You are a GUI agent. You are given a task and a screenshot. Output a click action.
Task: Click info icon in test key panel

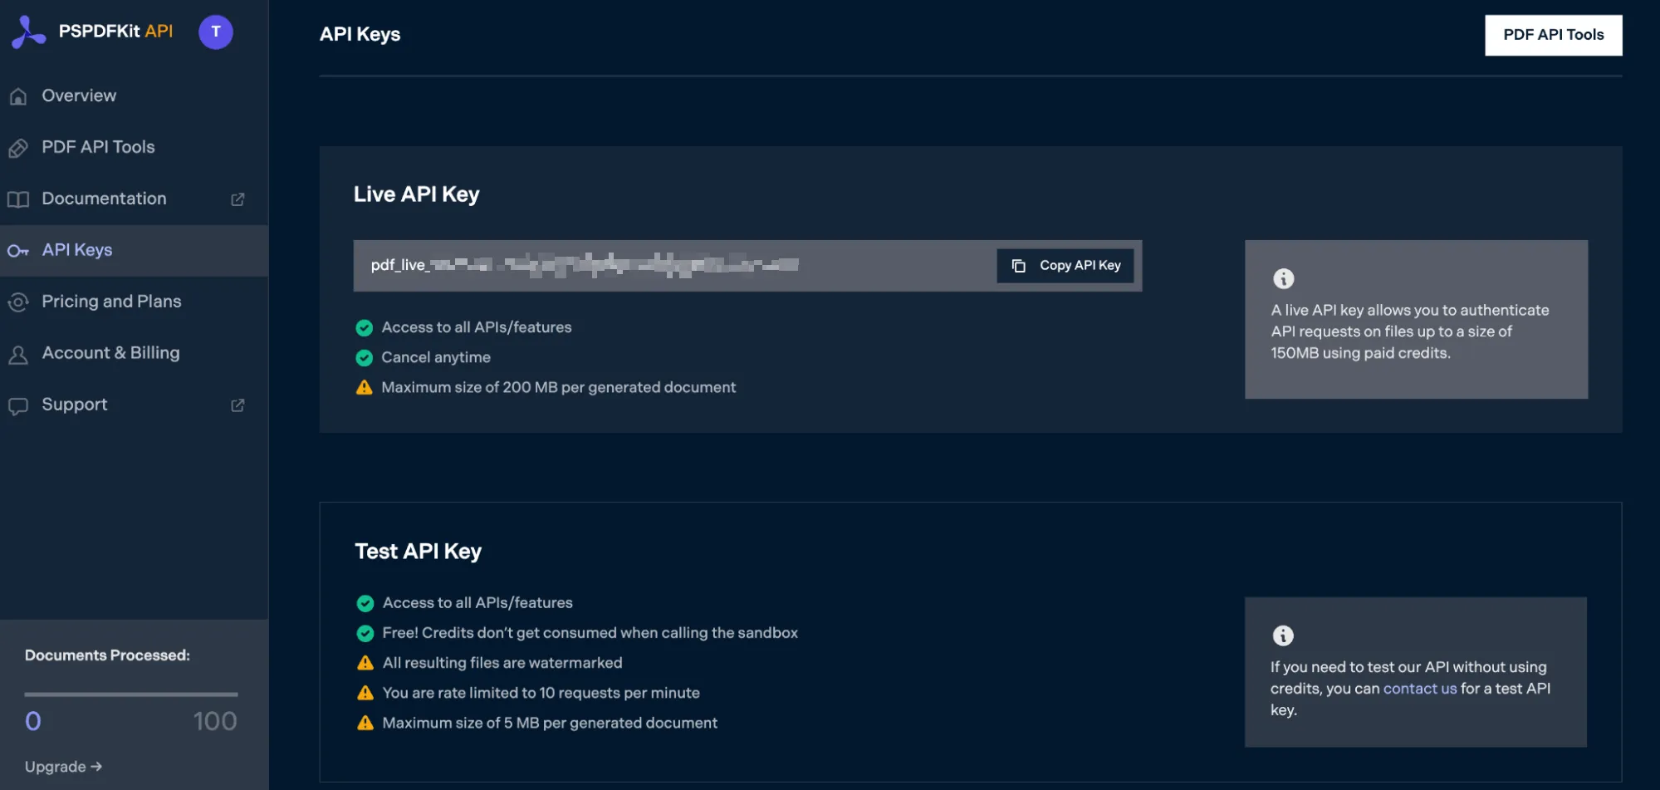(1283, 635)
